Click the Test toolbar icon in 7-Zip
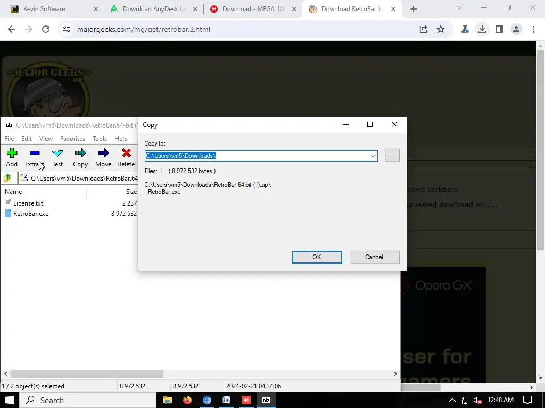The width and height of the screenshot is (545, 408). pos(57,157)
